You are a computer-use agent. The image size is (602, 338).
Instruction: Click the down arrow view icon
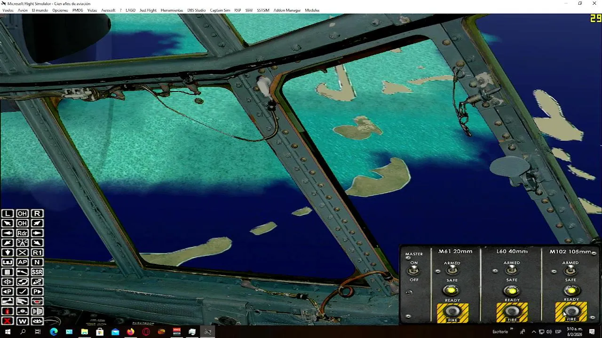point(8,253)
